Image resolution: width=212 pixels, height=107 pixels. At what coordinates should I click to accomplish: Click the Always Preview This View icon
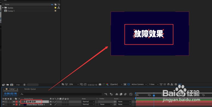(x=63, y=84)
